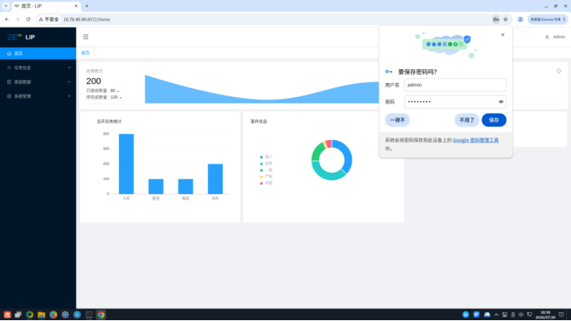Click the 出库 bar in the chart
Viewport: 571px width, 321px height.
(x=215, y=179)
